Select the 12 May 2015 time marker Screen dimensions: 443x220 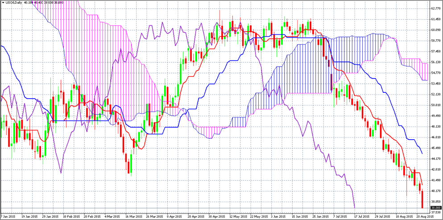[237, 217]
